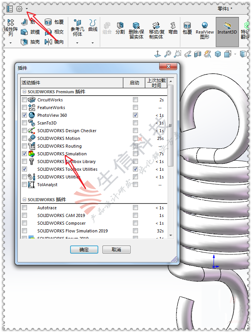Enable the ScanTo3D add-in checkbox
Image resolution: width=252 pixels, height=333 pixels.
(x=25, y=123)
